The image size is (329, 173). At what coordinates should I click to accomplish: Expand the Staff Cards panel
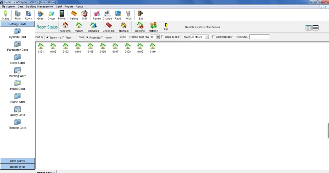pos(17,161)
